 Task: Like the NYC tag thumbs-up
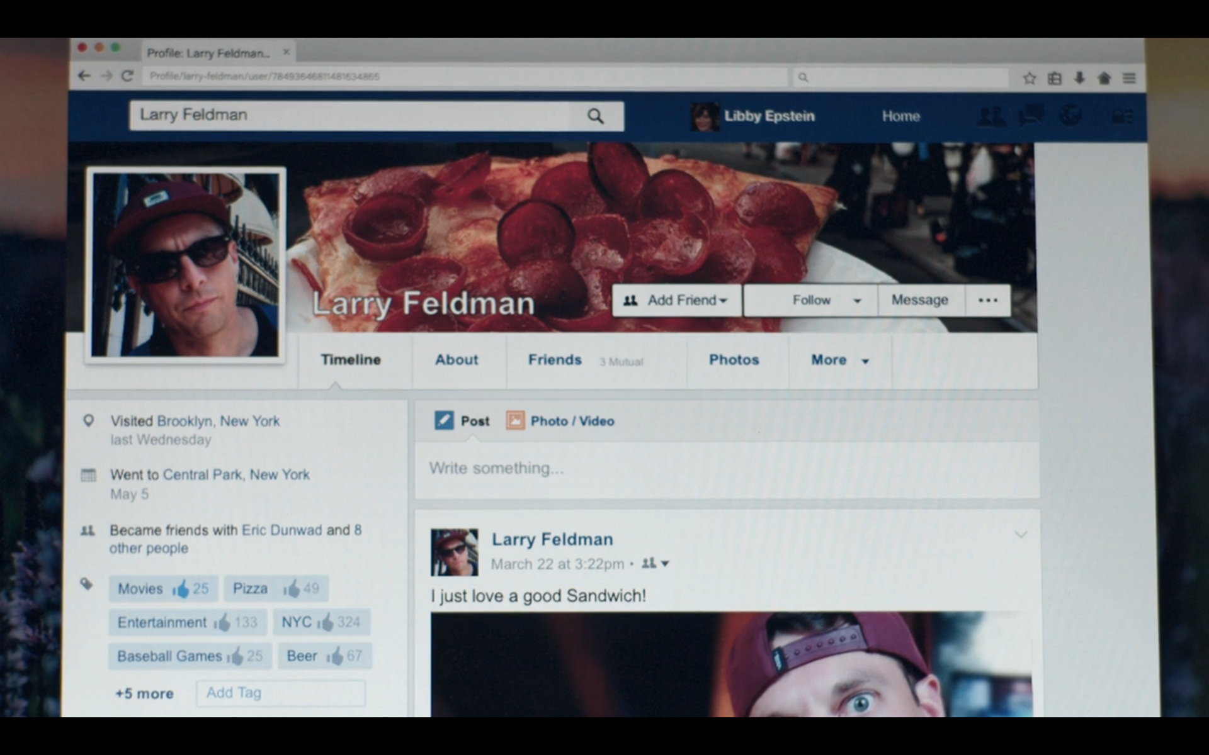325,622
